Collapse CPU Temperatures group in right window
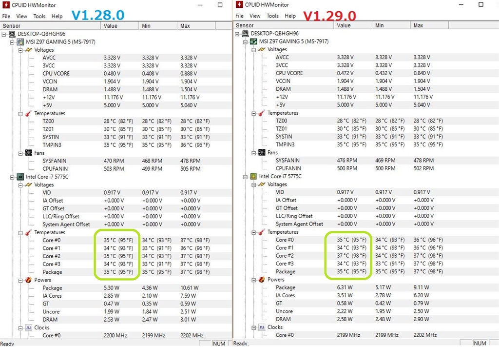 coord(253,233)
